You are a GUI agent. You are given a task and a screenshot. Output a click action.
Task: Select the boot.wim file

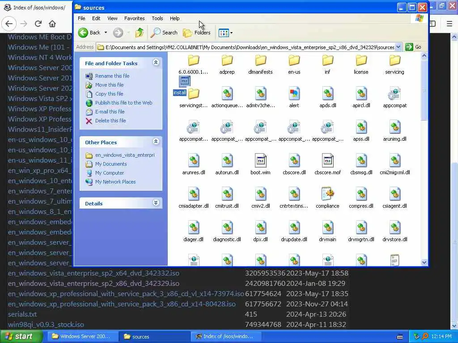[260, 165]
